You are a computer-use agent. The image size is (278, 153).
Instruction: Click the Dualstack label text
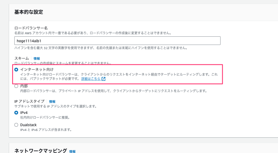click(x=28, y=125)
